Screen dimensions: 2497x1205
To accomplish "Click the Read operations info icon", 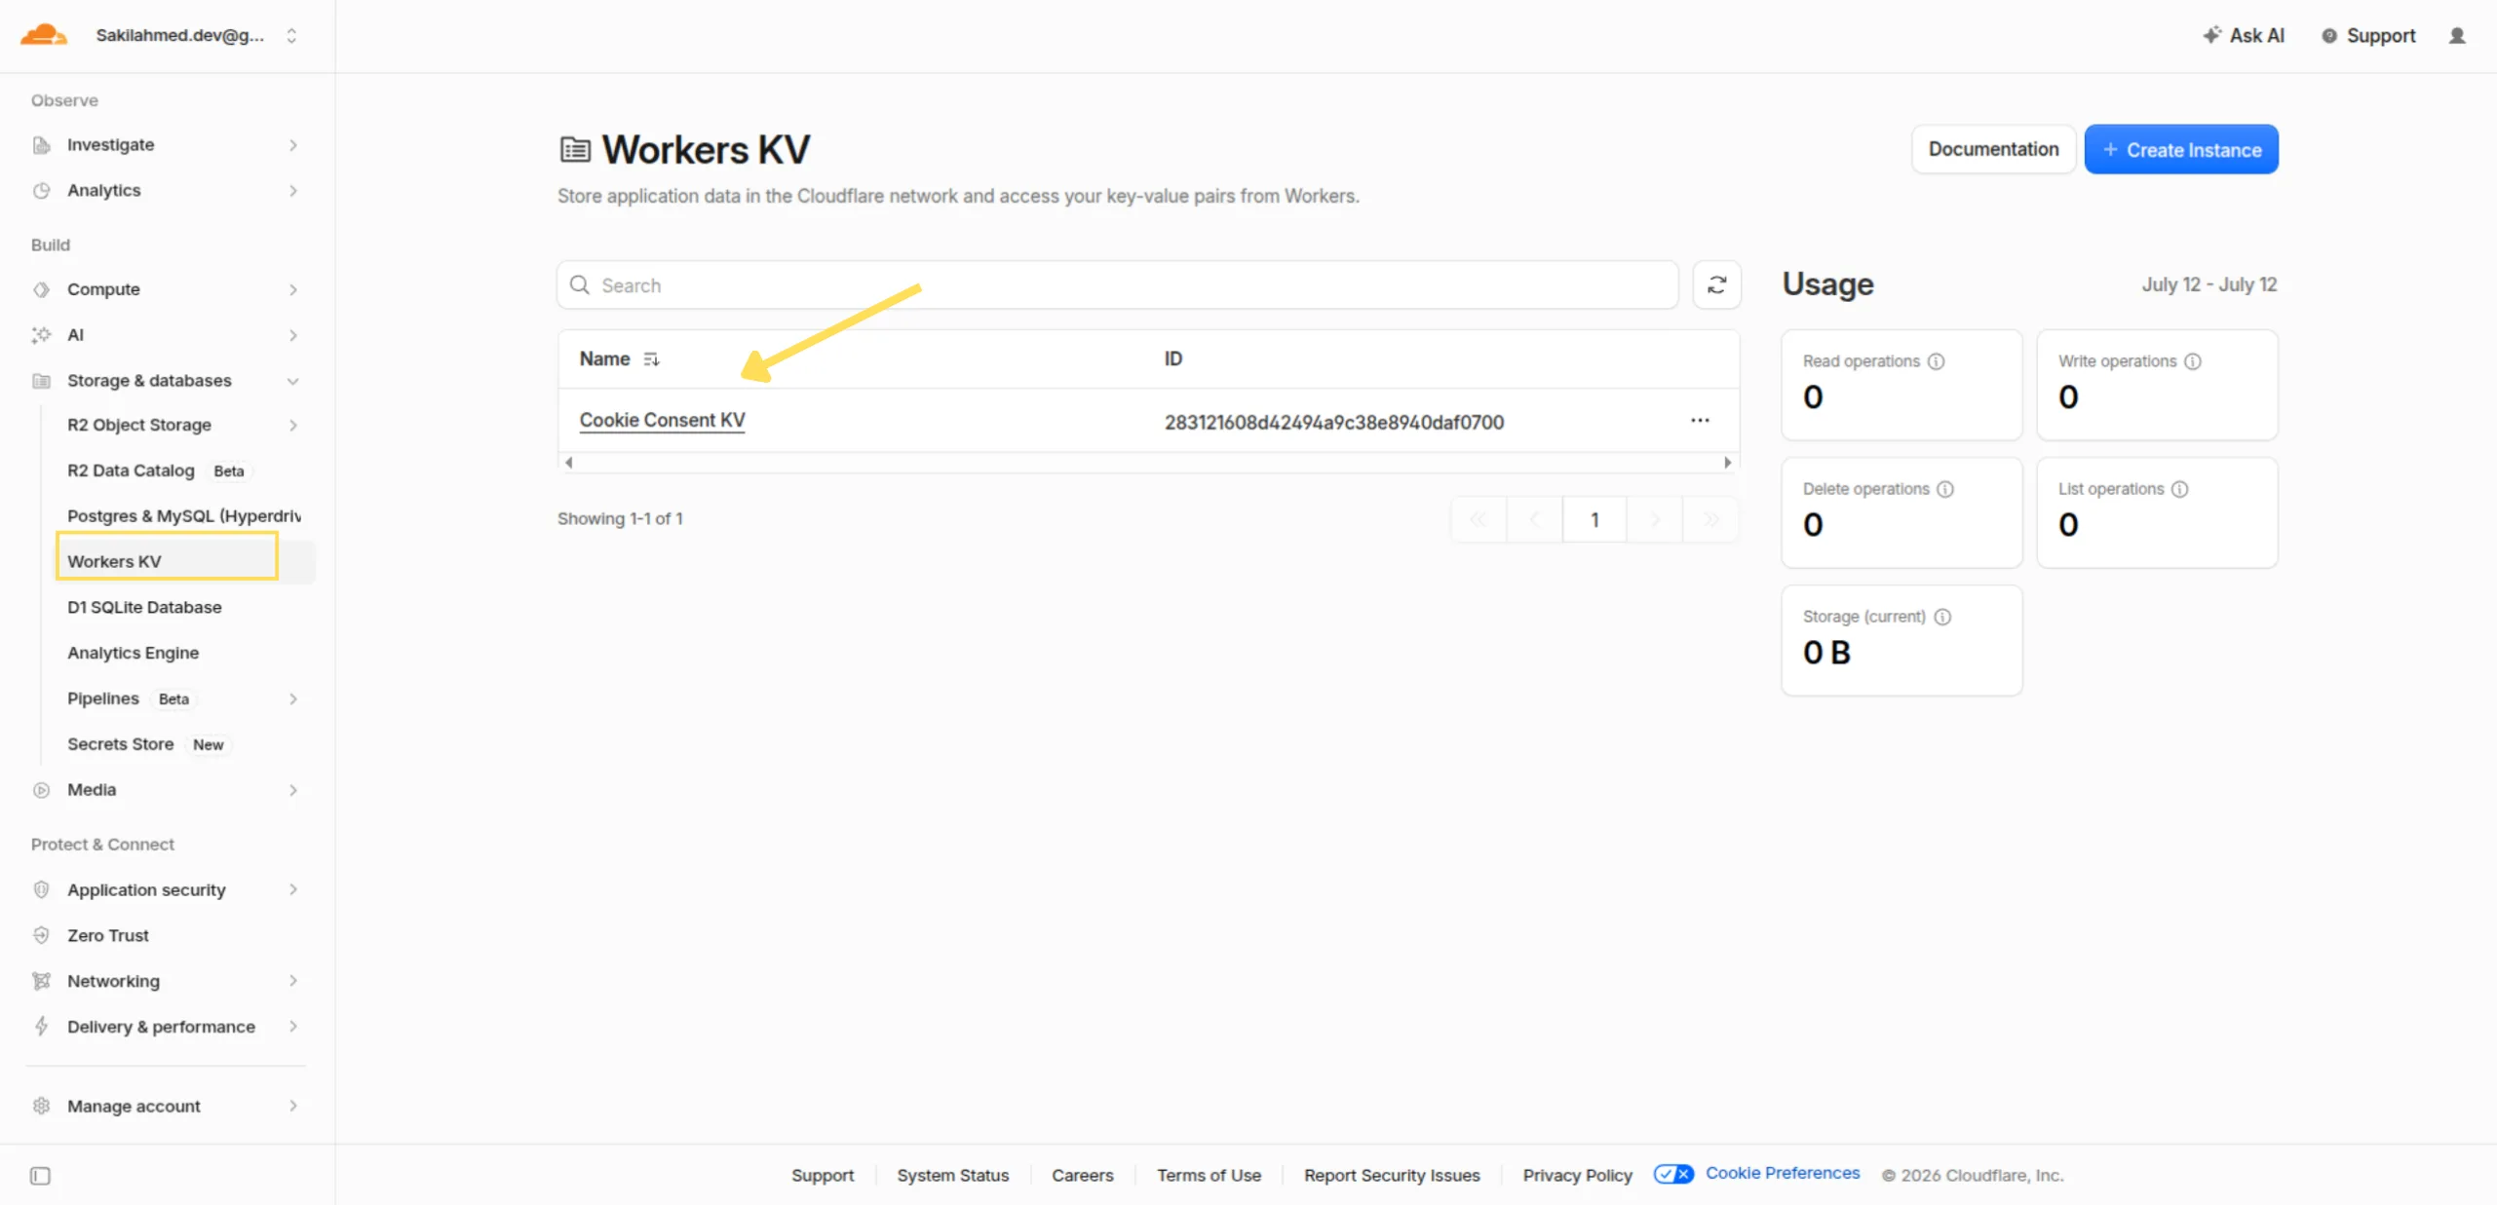I will click(1936, 361).
